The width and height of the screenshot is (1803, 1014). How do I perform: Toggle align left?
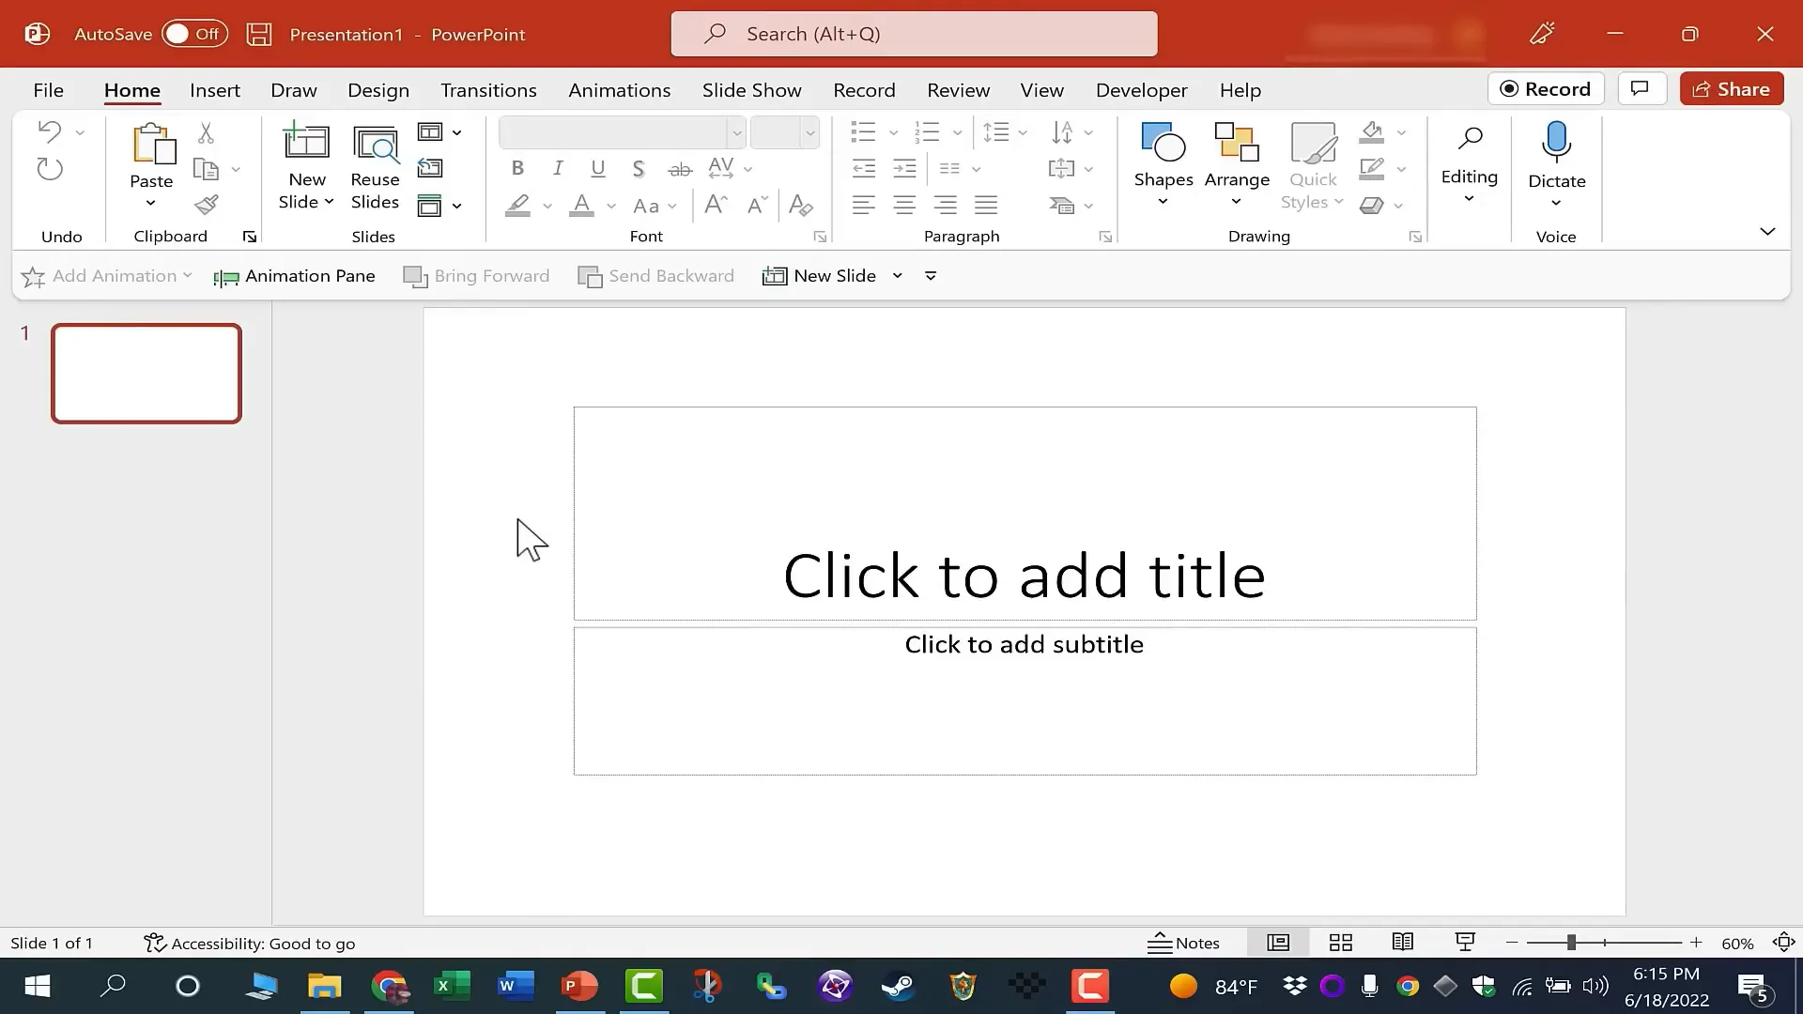pyautogui.click(x=863, y=205)
